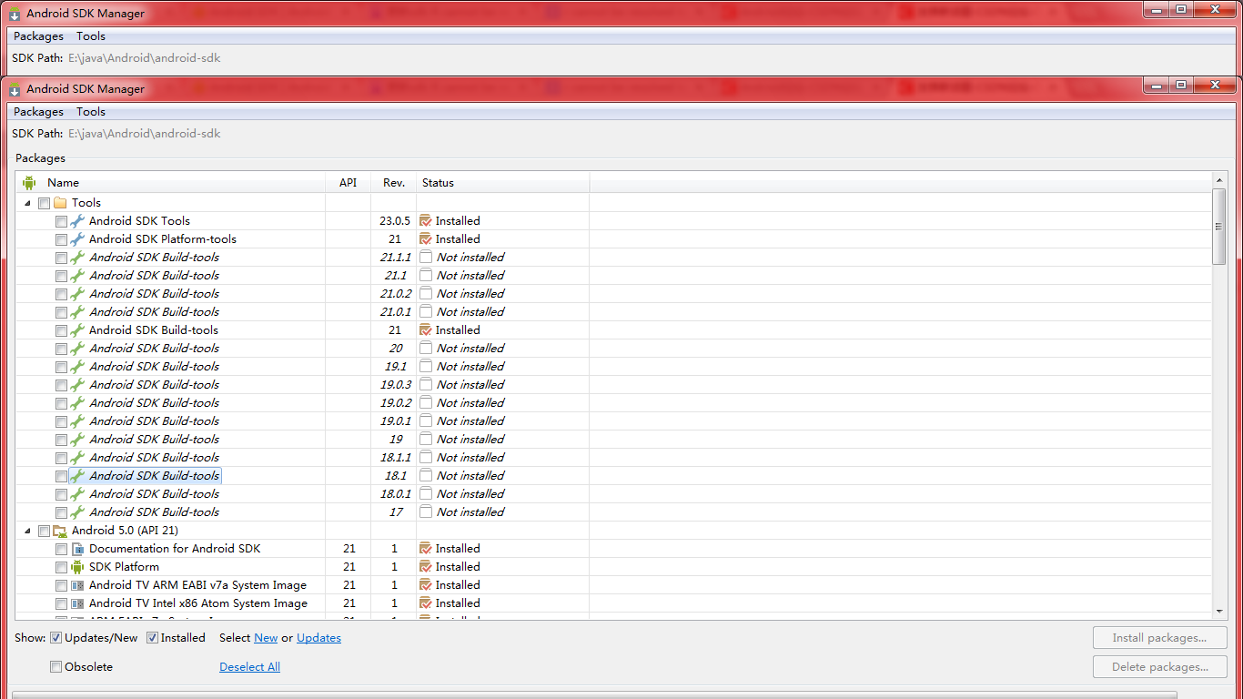This screenshot has width=1243, height=699.
Task: Click the background SDK Manager window title icon
Action: point(15,14)
